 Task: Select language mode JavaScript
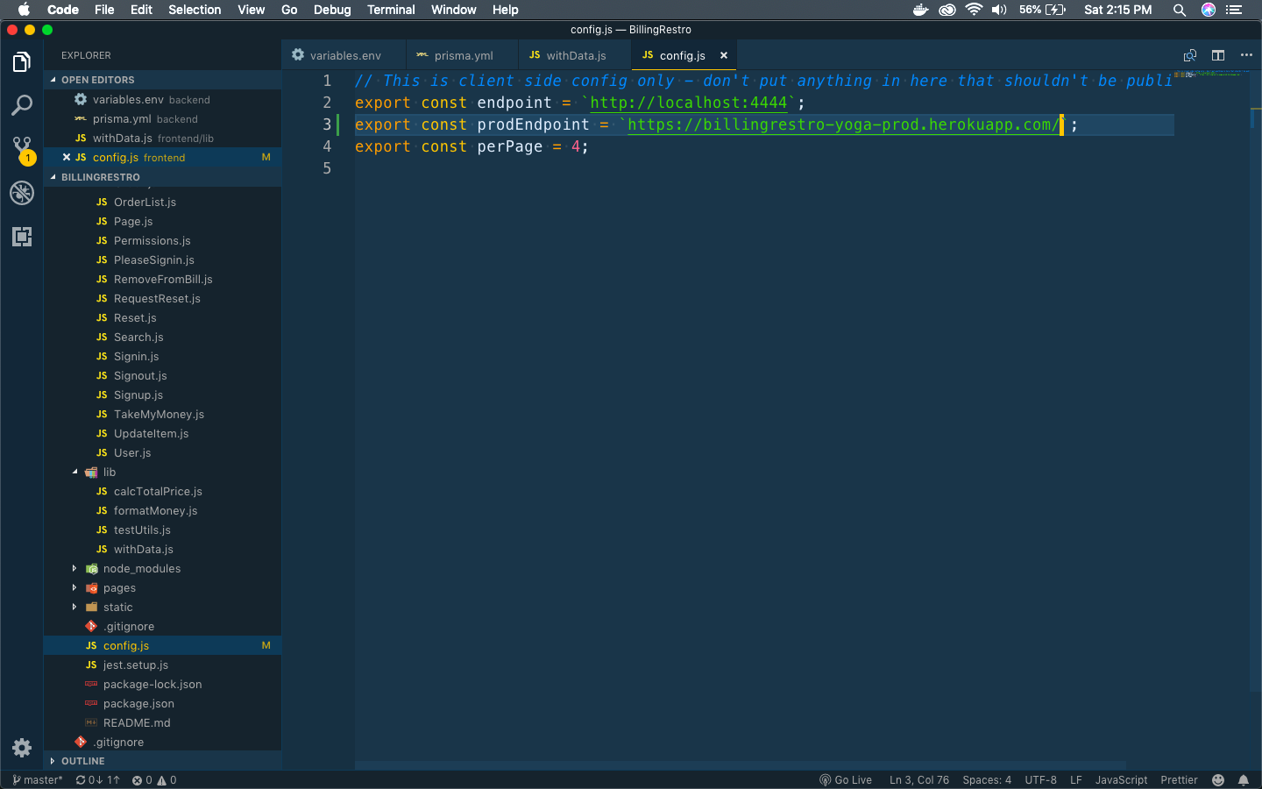coord(1121,780)
